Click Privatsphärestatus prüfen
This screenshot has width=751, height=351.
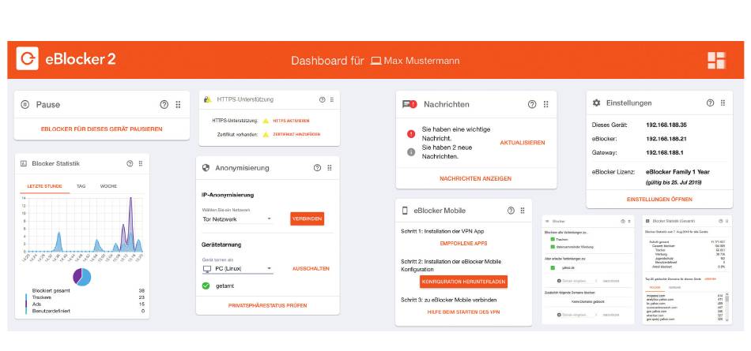coord(268,305)
